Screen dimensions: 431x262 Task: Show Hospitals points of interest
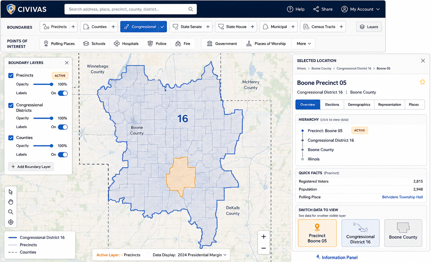[126, 44]
